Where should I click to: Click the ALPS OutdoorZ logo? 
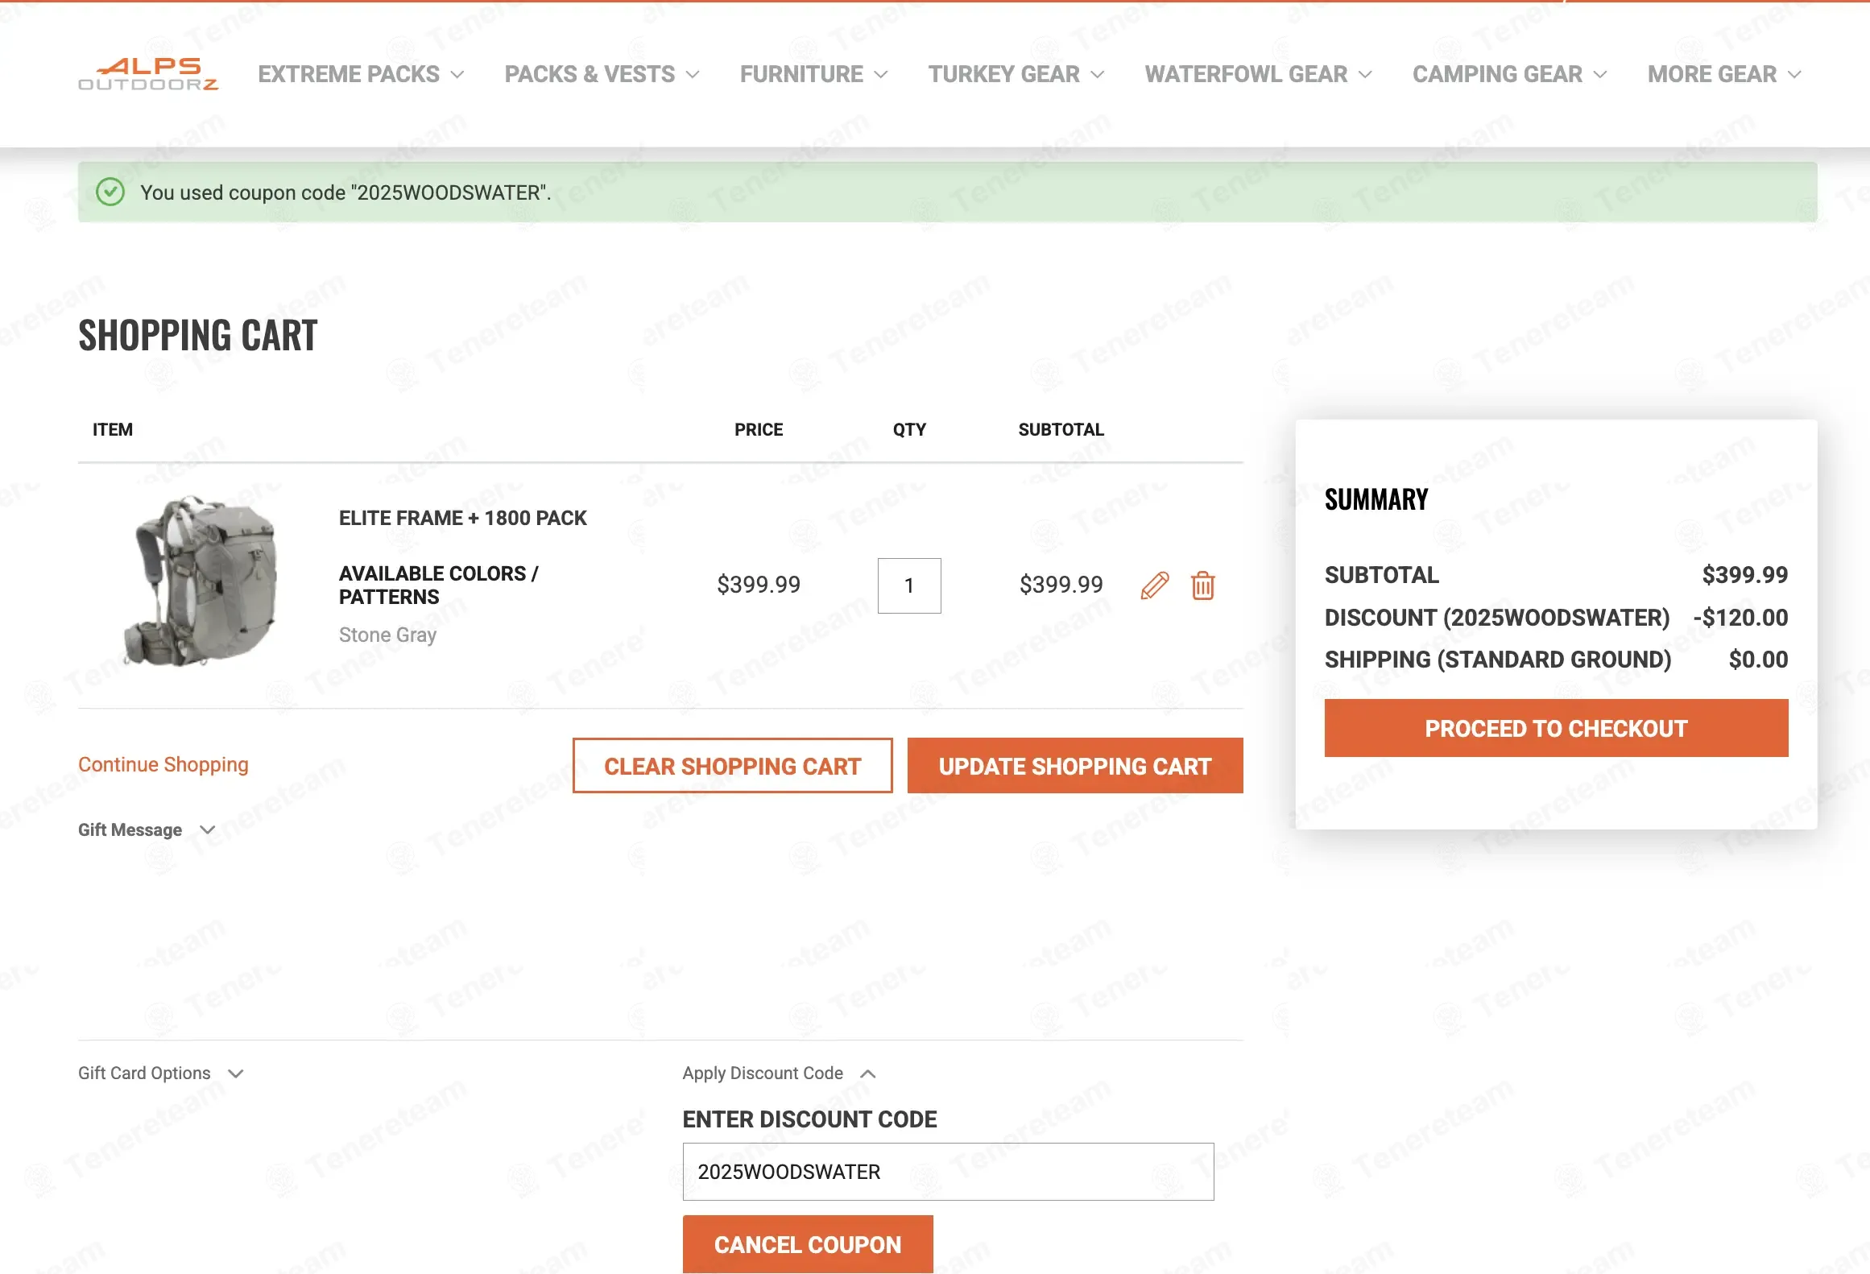coord(148,74)
